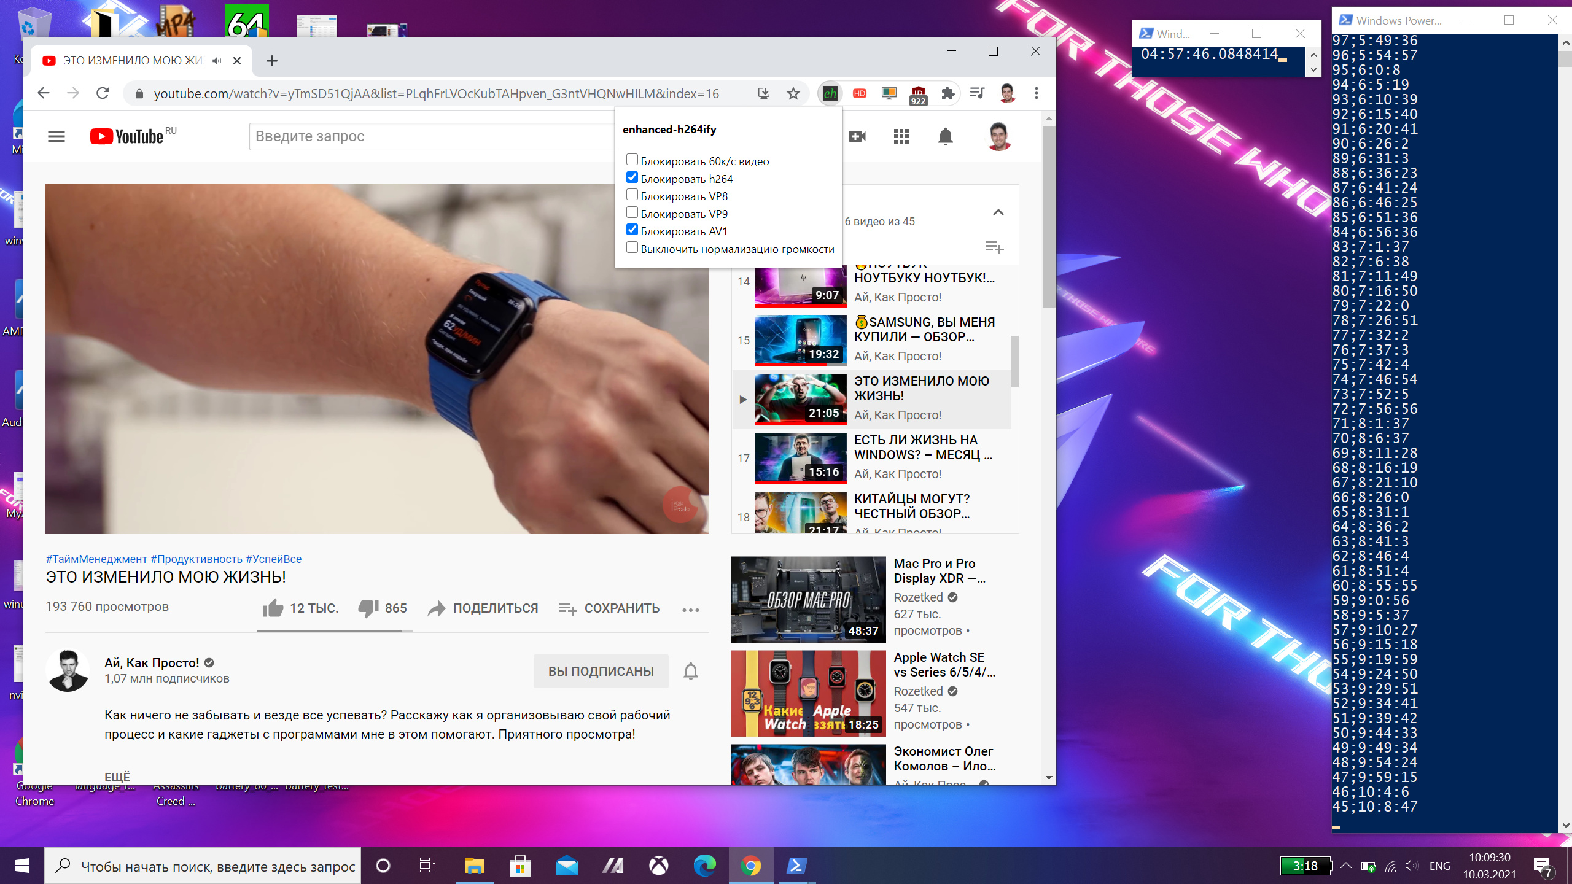Click the subscription notification bell

point(691,672)
